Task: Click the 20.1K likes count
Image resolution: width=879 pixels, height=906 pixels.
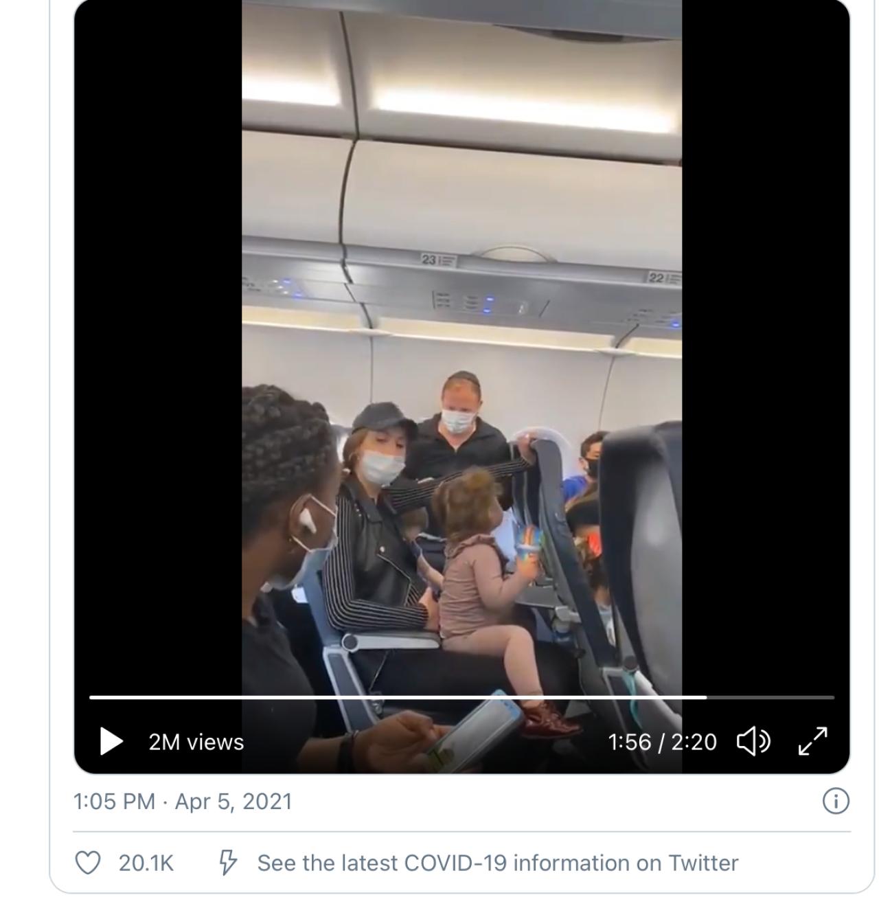Action: coord(146,863)
